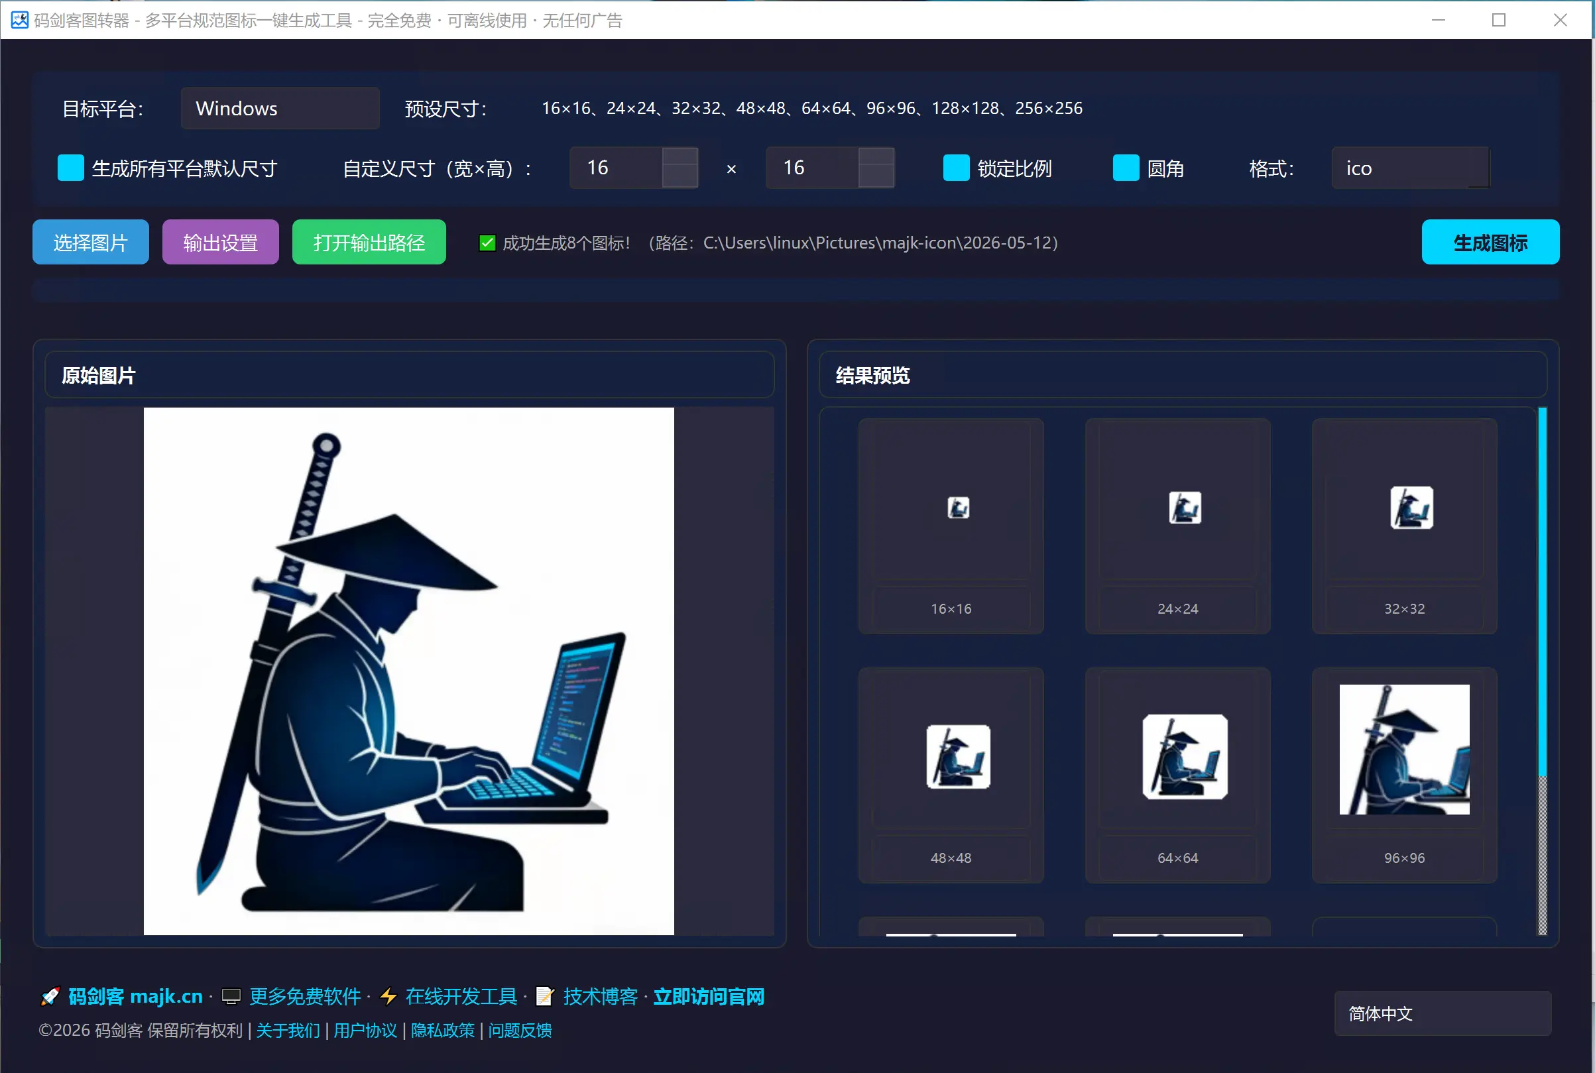
Task: Click the 生成图标 button
Action: pyautogui.click(x=1490, y=243)
